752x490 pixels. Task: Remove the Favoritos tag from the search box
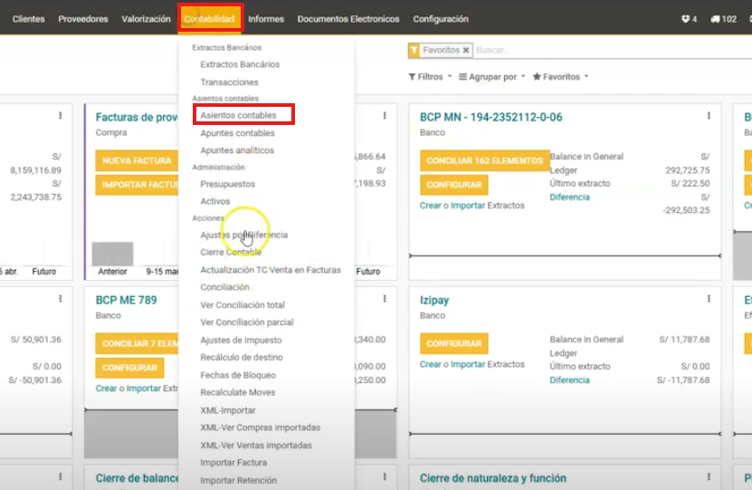[466, 51]
